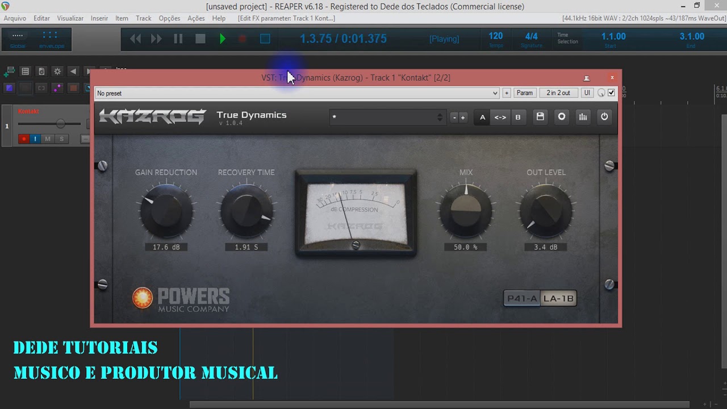Open project list icon in main toolbar

click(x=25, y=72)
